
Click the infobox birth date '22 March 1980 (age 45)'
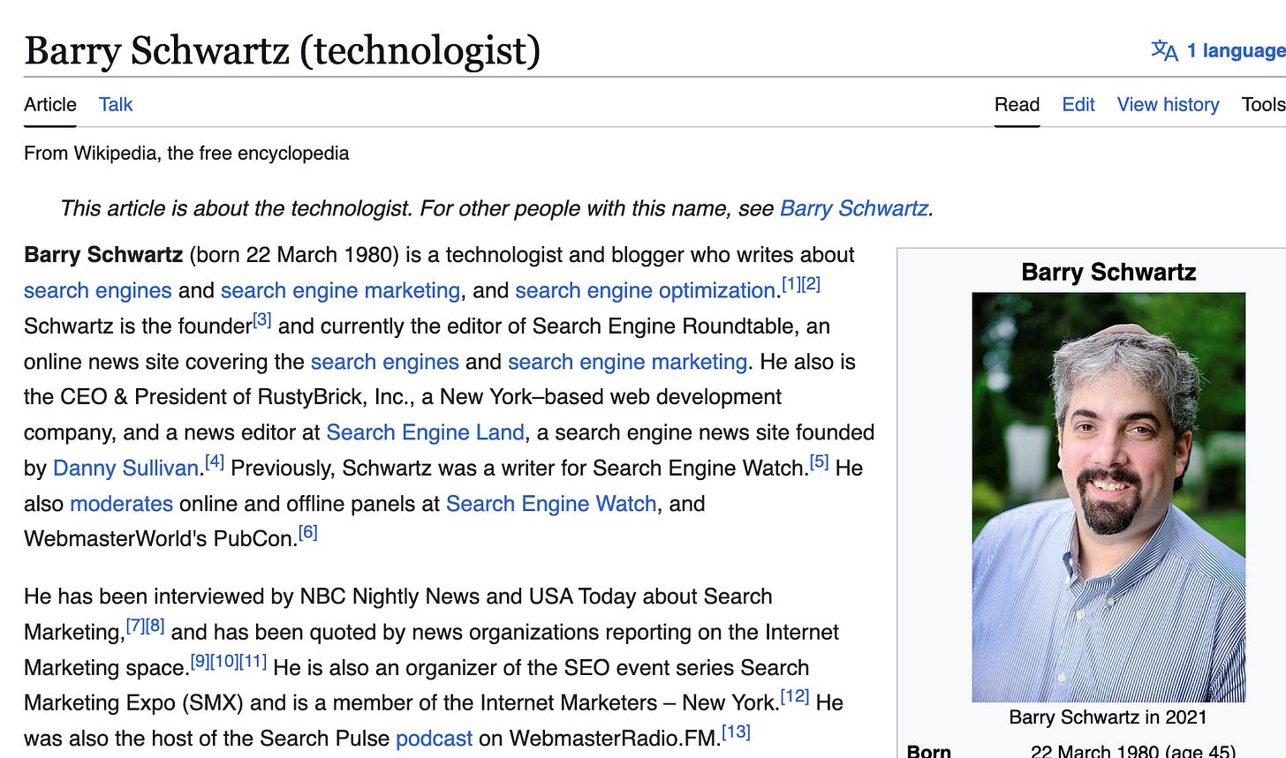click(x=1133, y=751)
